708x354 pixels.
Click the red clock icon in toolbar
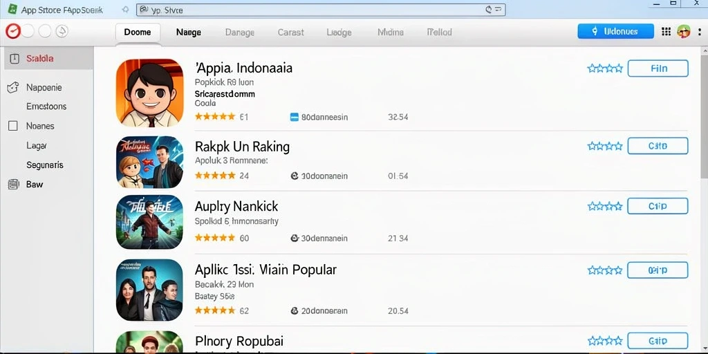[13, 31]
